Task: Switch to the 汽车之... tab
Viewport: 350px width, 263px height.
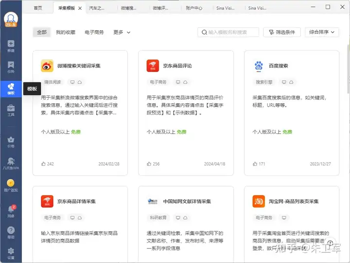Action: click(97, 8)
